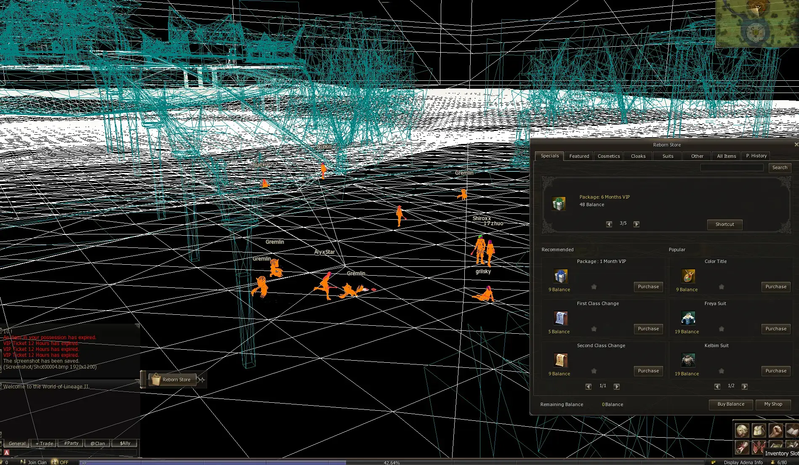This screenshot has width=799, height=465.
Task: Click the Kelbim Suit item icon
Action: 688,360
